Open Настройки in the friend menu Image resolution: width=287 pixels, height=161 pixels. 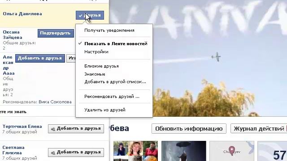coord(96,52)
